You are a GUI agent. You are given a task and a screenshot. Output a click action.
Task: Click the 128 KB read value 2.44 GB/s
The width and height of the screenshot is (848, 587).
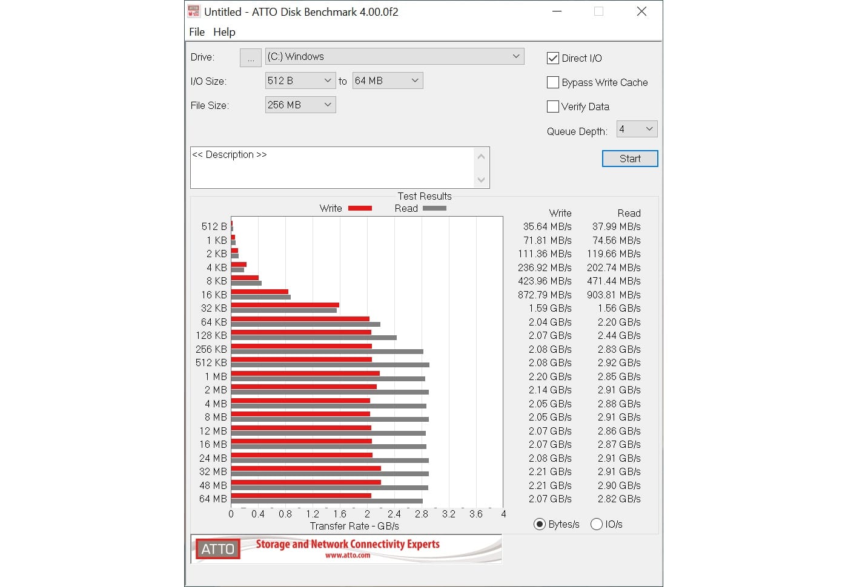pyautogui.click(x=619, y=335)
